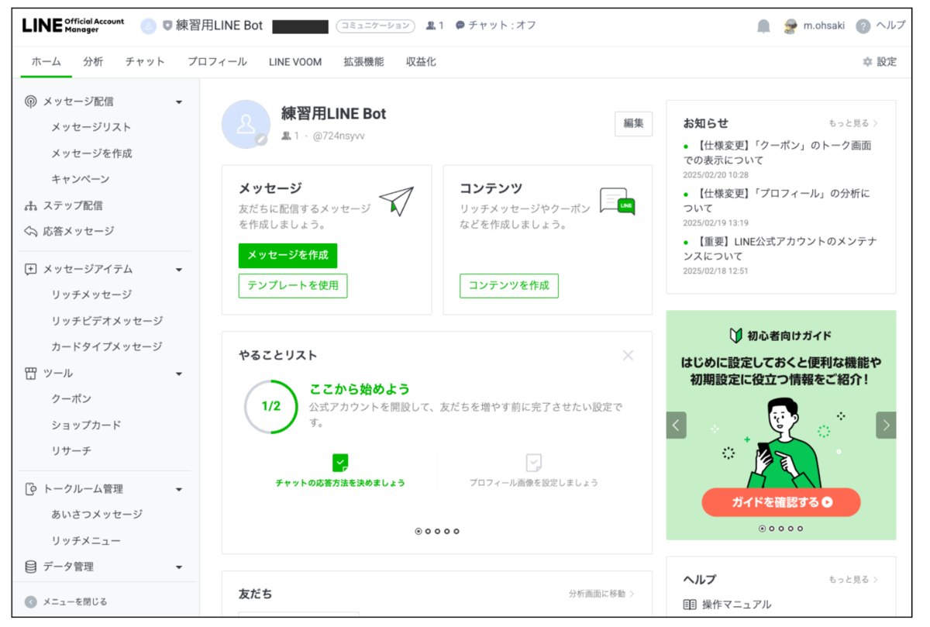Collapse the メッセージアイテム section arrow

[x=179, y=270]
